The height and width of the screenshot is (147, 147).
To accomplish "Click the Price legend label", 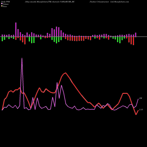I will coord(5,6).
